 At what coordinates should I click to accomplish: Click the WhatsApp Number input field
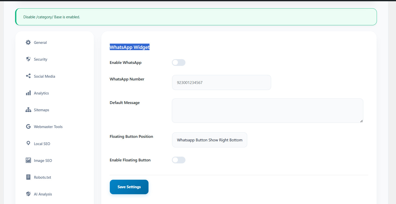(221, 82)
